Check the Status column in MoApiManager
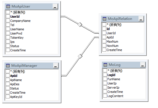 tap(8, 88)
